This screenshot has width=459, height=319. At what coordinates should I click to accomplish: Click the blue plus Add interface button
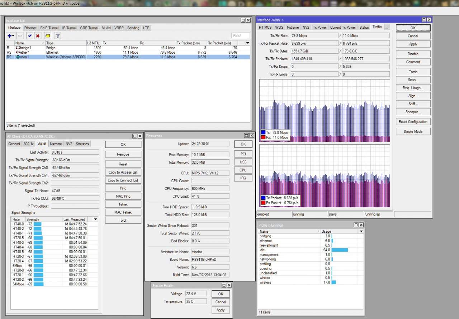click(10, 36)
